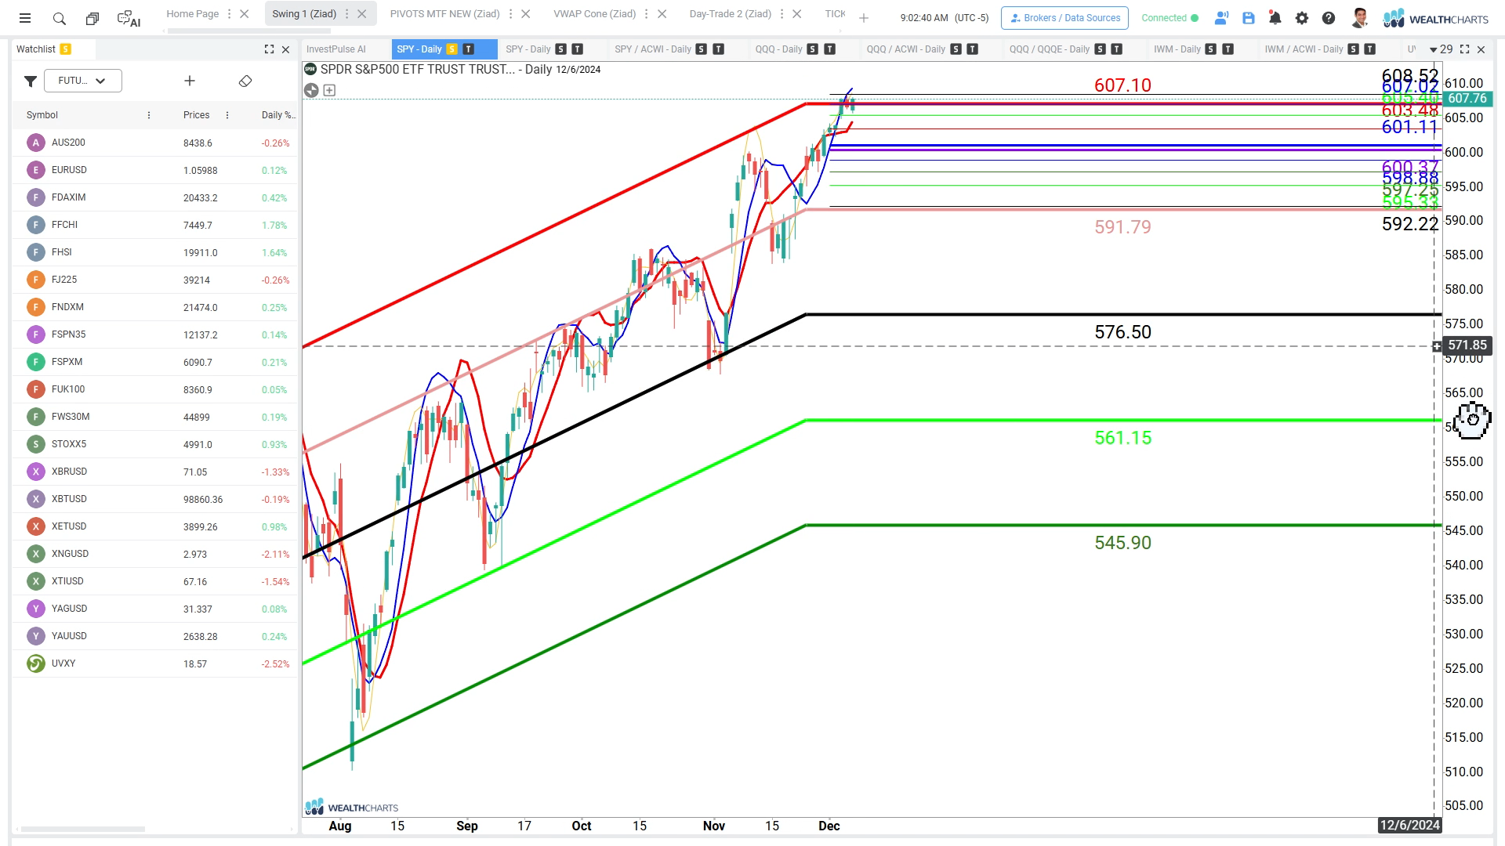This screenshot has width=1505, height=846.
Task: Click the green Connected status indicator
Action: [1170, 18]
